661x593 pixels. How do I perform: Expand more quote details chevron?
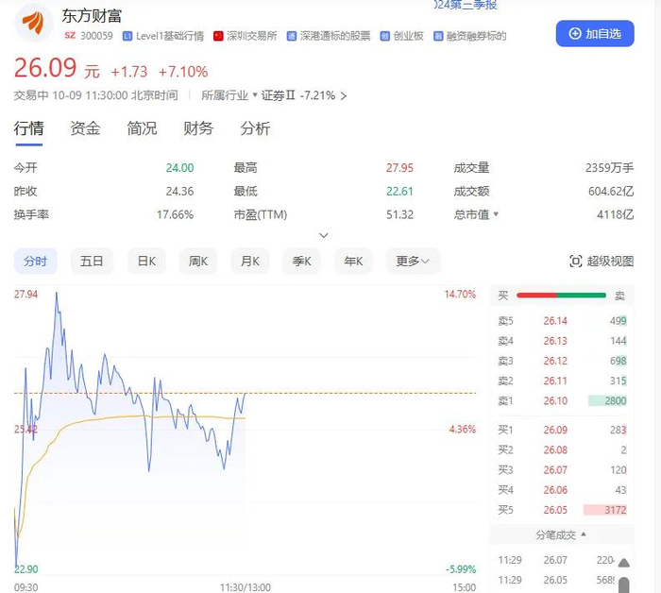tap(323, 235)
